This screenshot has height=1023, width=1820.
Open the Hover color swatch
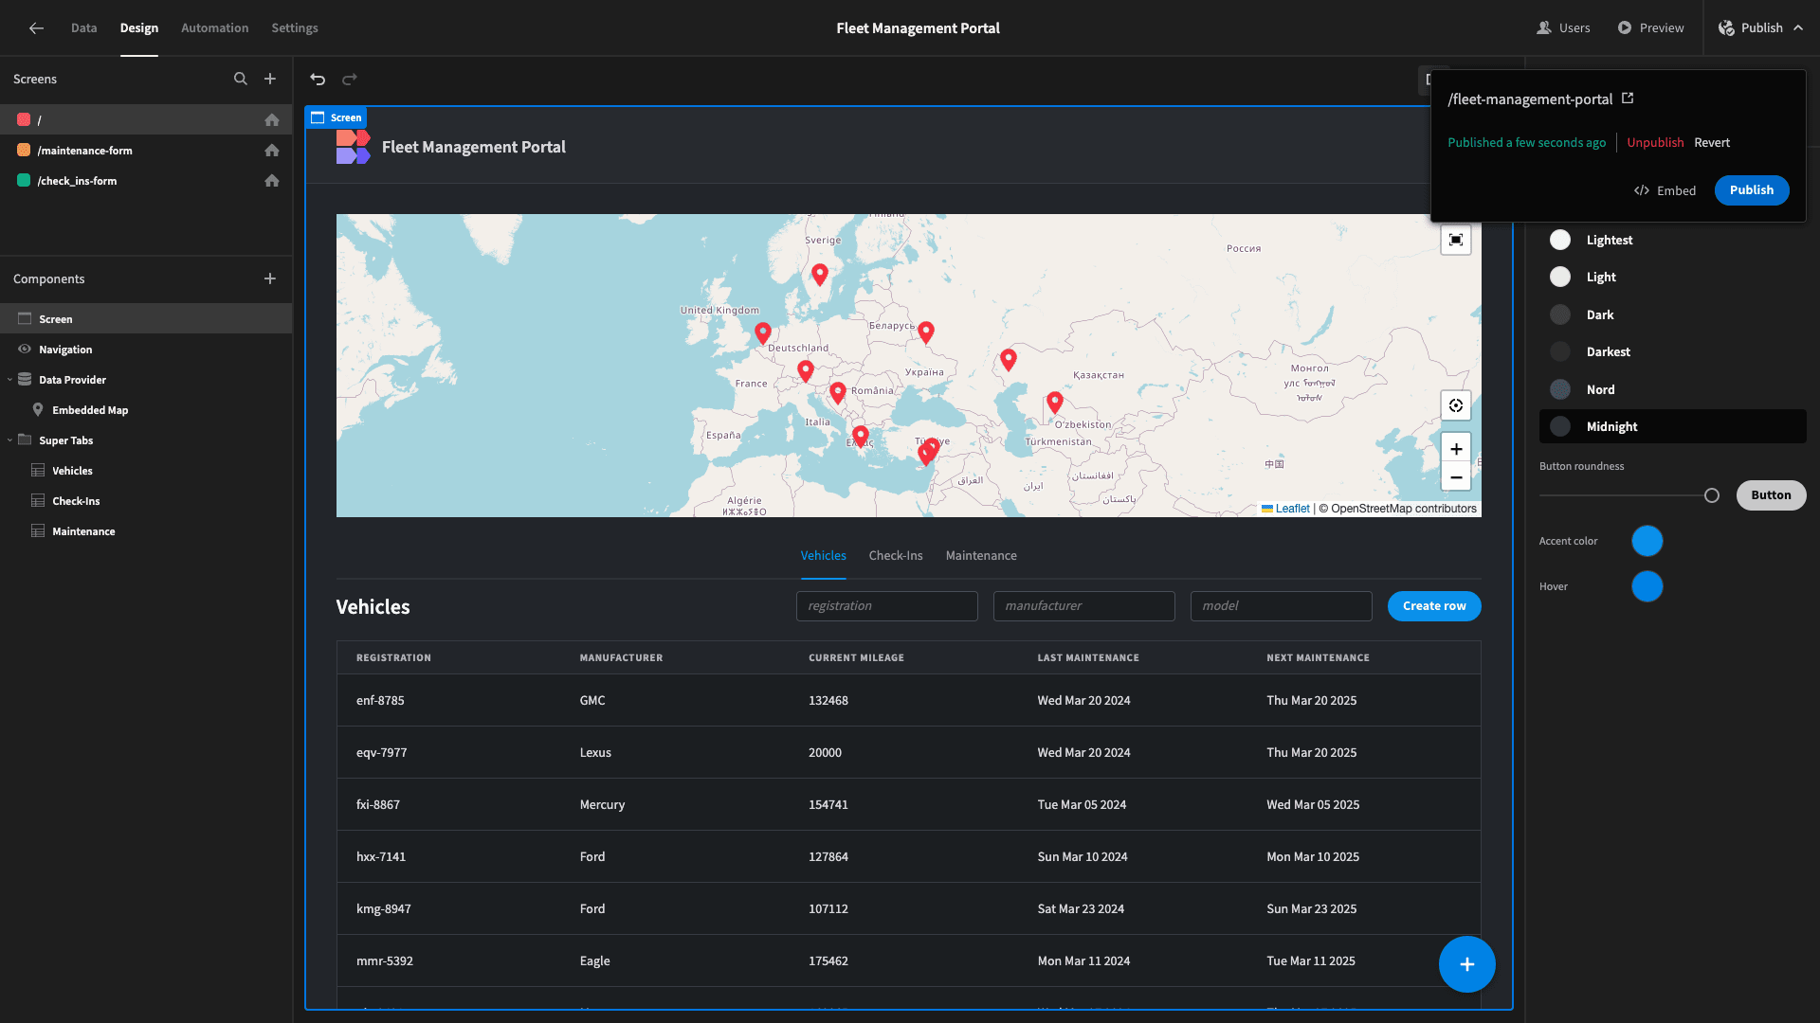click(x=1647, y=587)
